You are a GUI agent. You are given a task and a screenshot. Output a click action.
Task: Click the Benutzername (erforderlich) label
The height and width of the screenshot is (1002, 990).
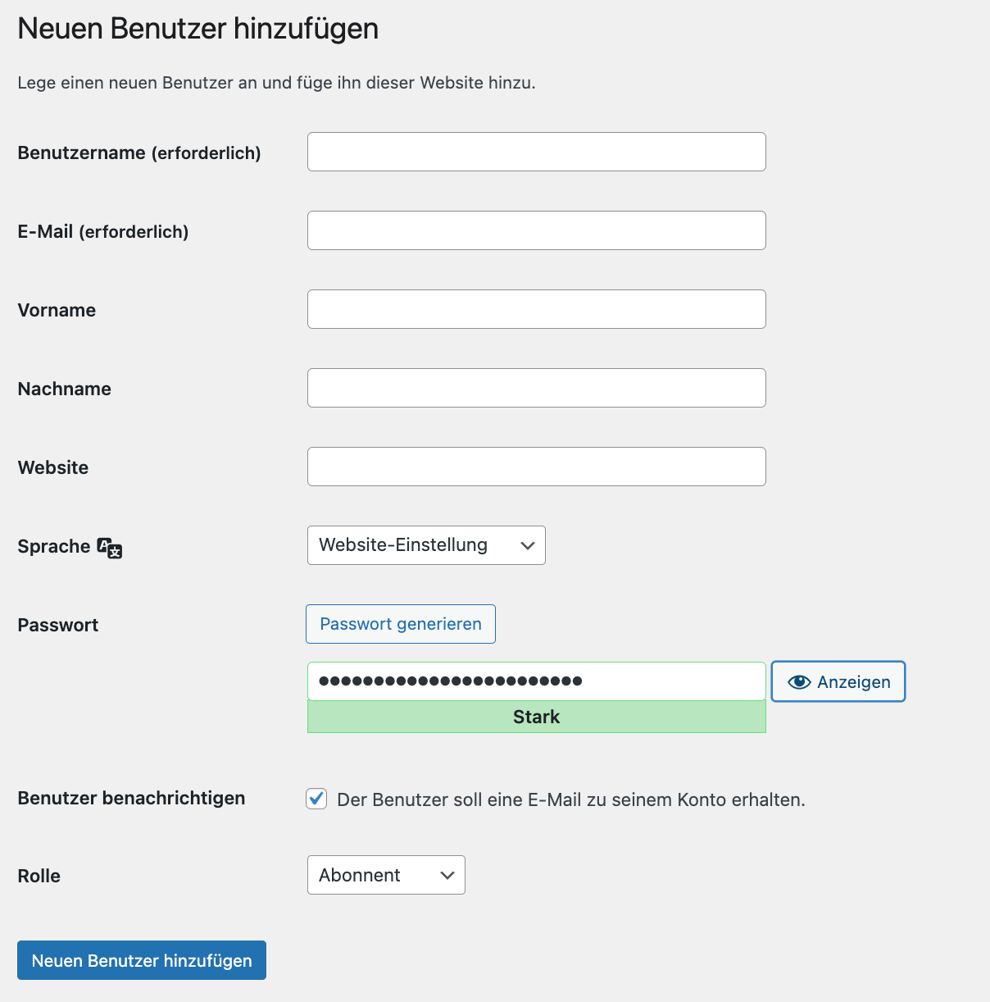[139, 153]
